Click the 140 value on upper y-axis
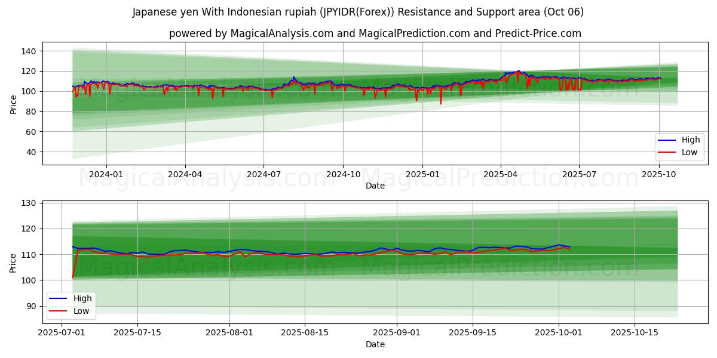Image resolution: width=717 pixels, height=358 pixels. tap(30, 51)
